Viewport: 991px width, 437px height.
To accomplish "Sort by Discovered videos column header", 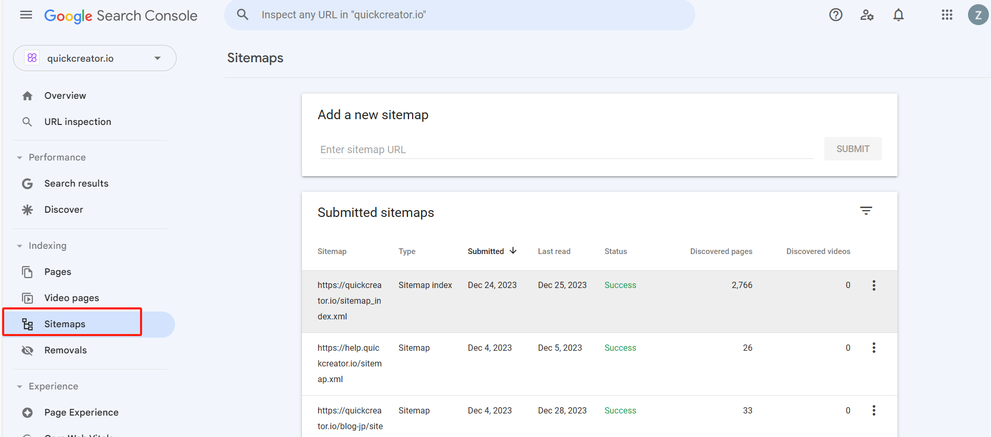I will pos(818,251).
